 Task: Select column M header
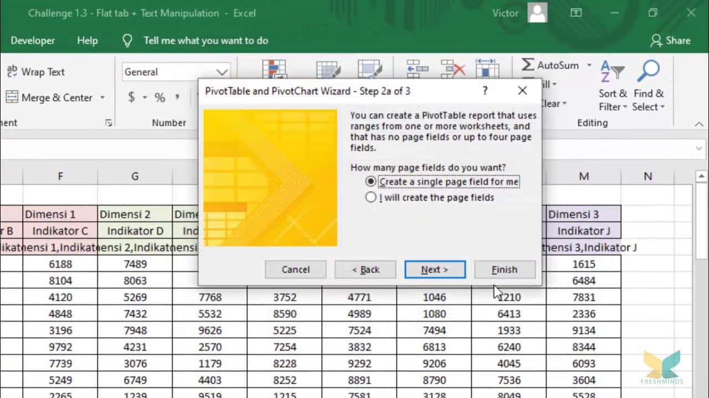point(584,176)
